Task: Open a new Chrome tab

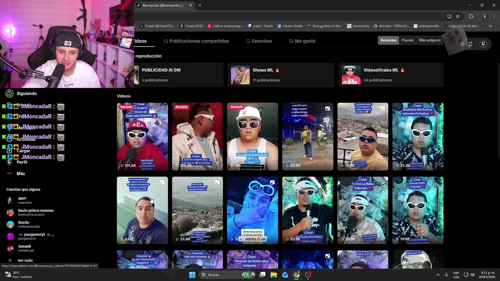Action: click(x=200, y=5)
